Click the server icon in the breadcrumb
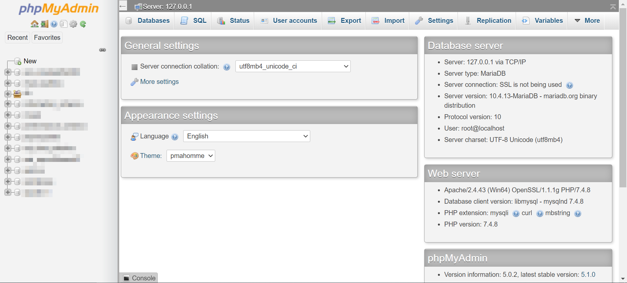This screenshot has width=627, height=283. 138,7
